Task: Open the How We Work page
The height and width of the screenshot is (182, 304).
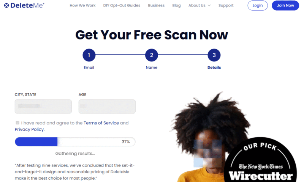Action: 82,5
